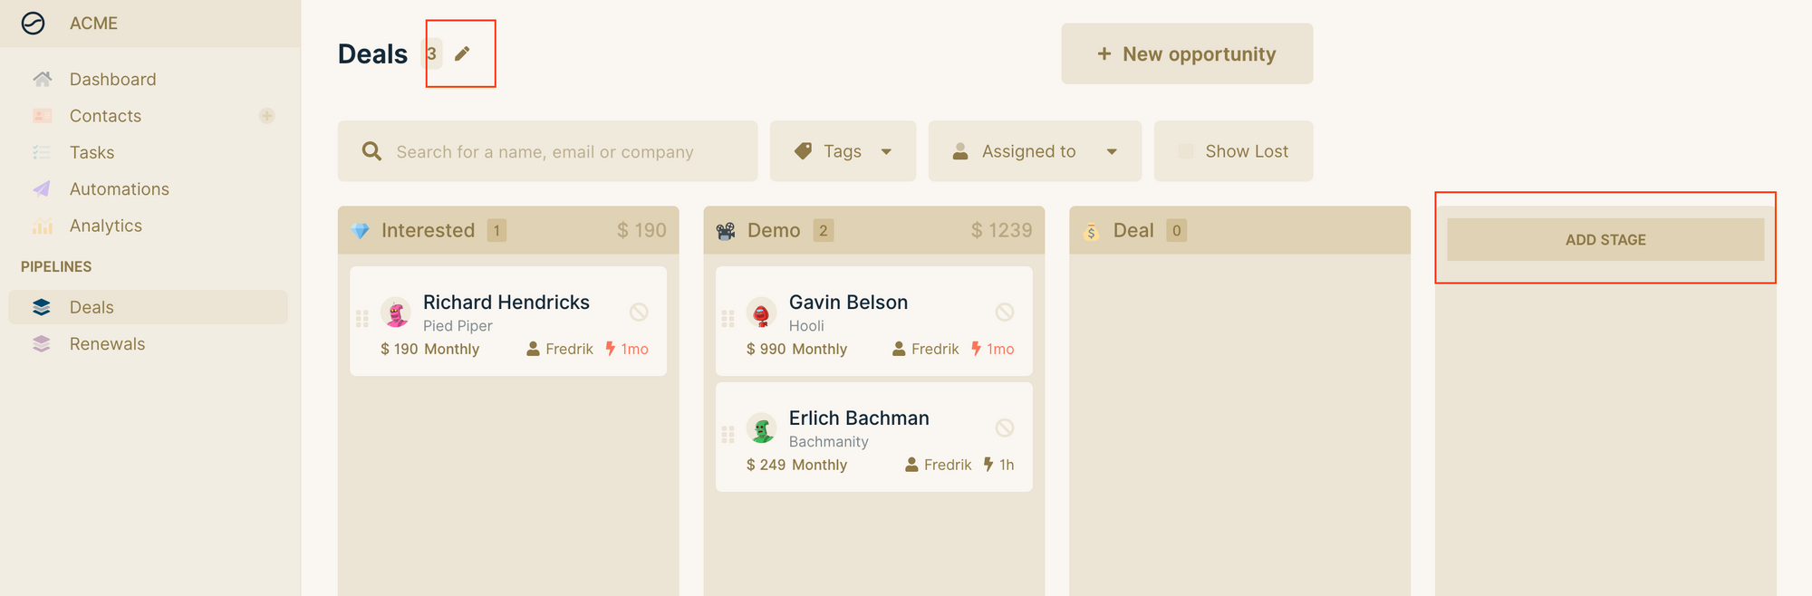This screenshot has height=596, width=1812.
Task: Click the lost icon on Erlich Bachman card
Action: pos(1005,428)
